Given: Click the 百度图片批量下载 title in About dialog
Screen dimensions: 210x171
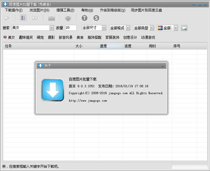Looking at the screenshot, I should (x=83, y=79).
